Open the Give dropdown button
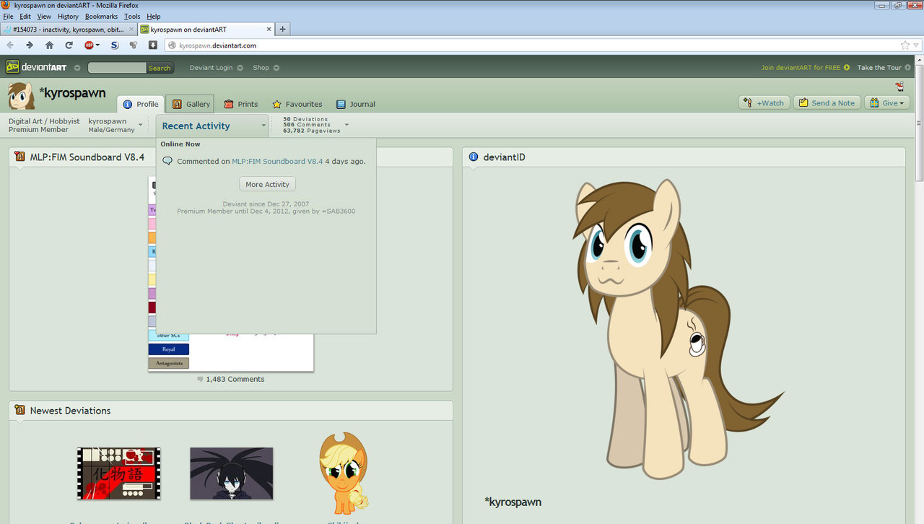 [887, 102]
